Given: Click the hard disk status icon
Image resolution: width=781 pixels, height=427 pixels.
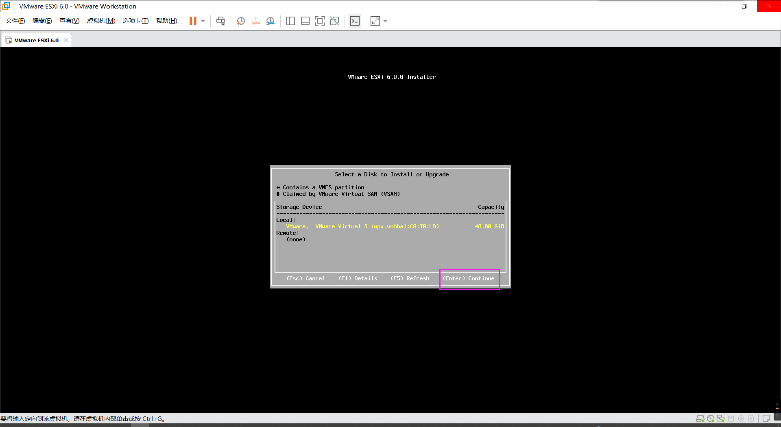Looking at the screenshot, I should click(700, 418).
